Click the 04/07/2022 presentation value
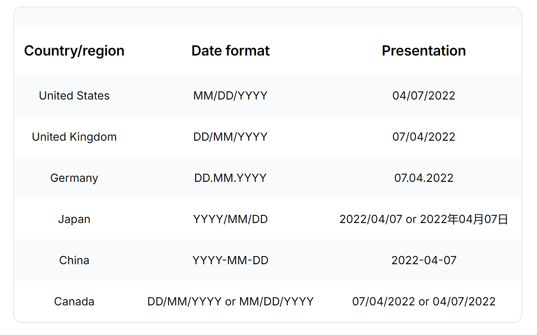 (424, 95)
